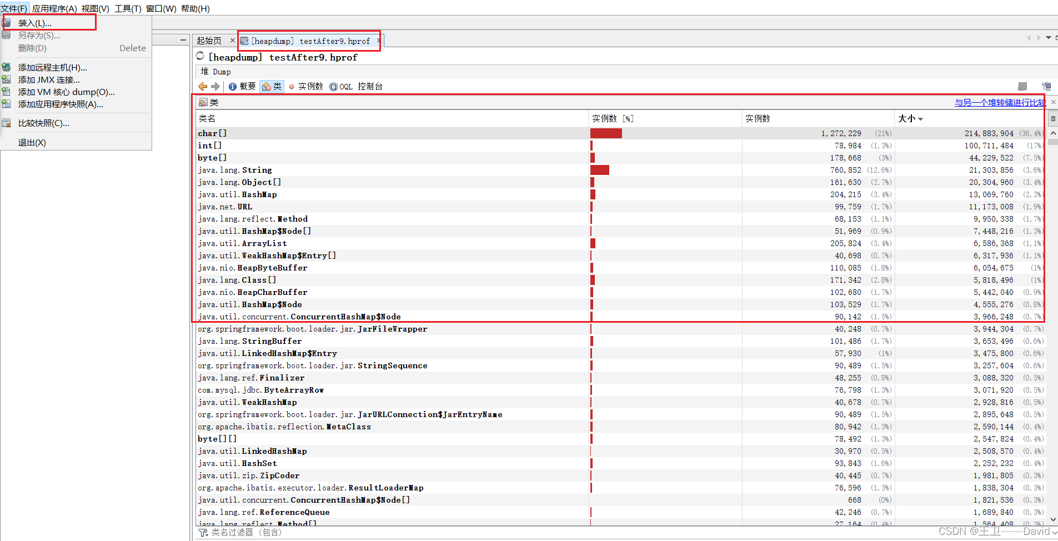Close the testAfter9.hprof heapdump tab
This screenshot has height=541, width=1058.
(x=379, y=41)
